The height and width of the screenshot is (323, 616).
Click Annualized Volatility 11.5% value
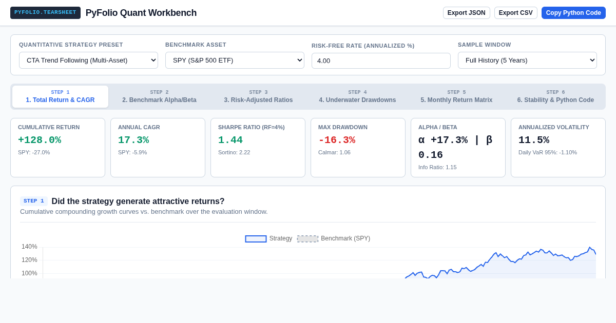tap(534, 140)
